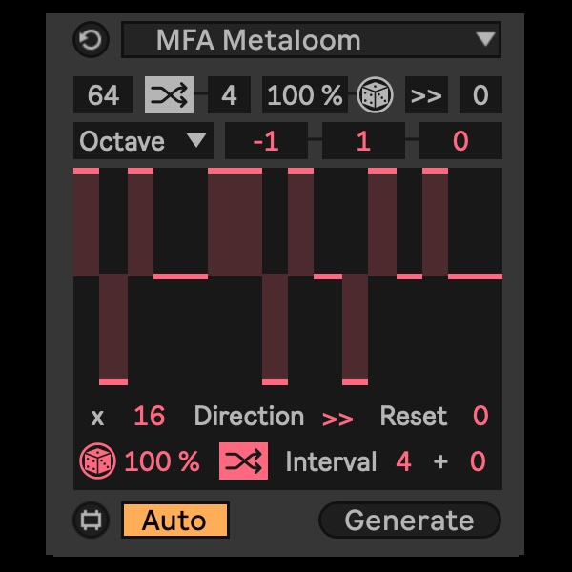The image size is (572, 572).
Task: Click the pink >> Direction value
Action: [337, 419]
